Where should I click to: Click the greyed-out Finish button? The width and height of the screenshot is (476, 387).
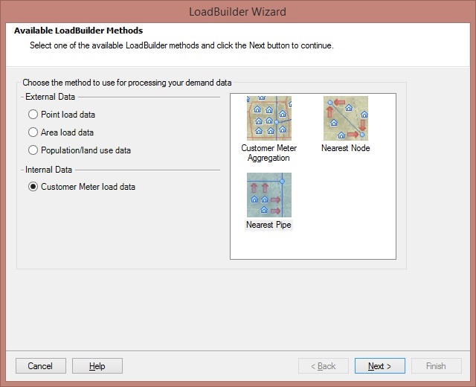[437, 365]
